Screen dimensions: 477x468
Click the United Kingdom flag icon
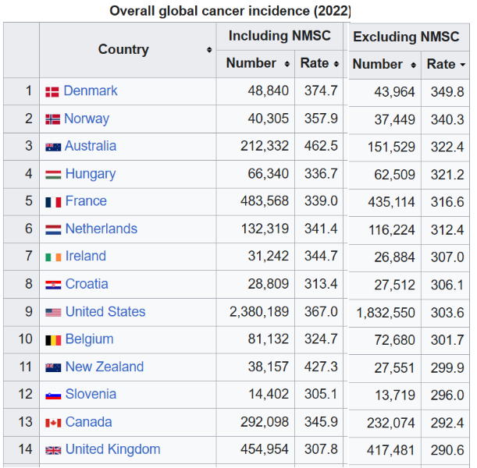coord(53,450)
